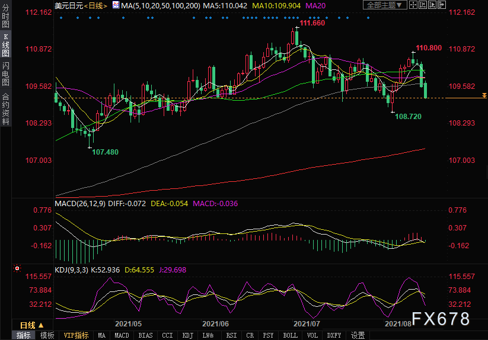Choose the CCI indicator button
Screen dimensions: 488x340
[167, 335]
